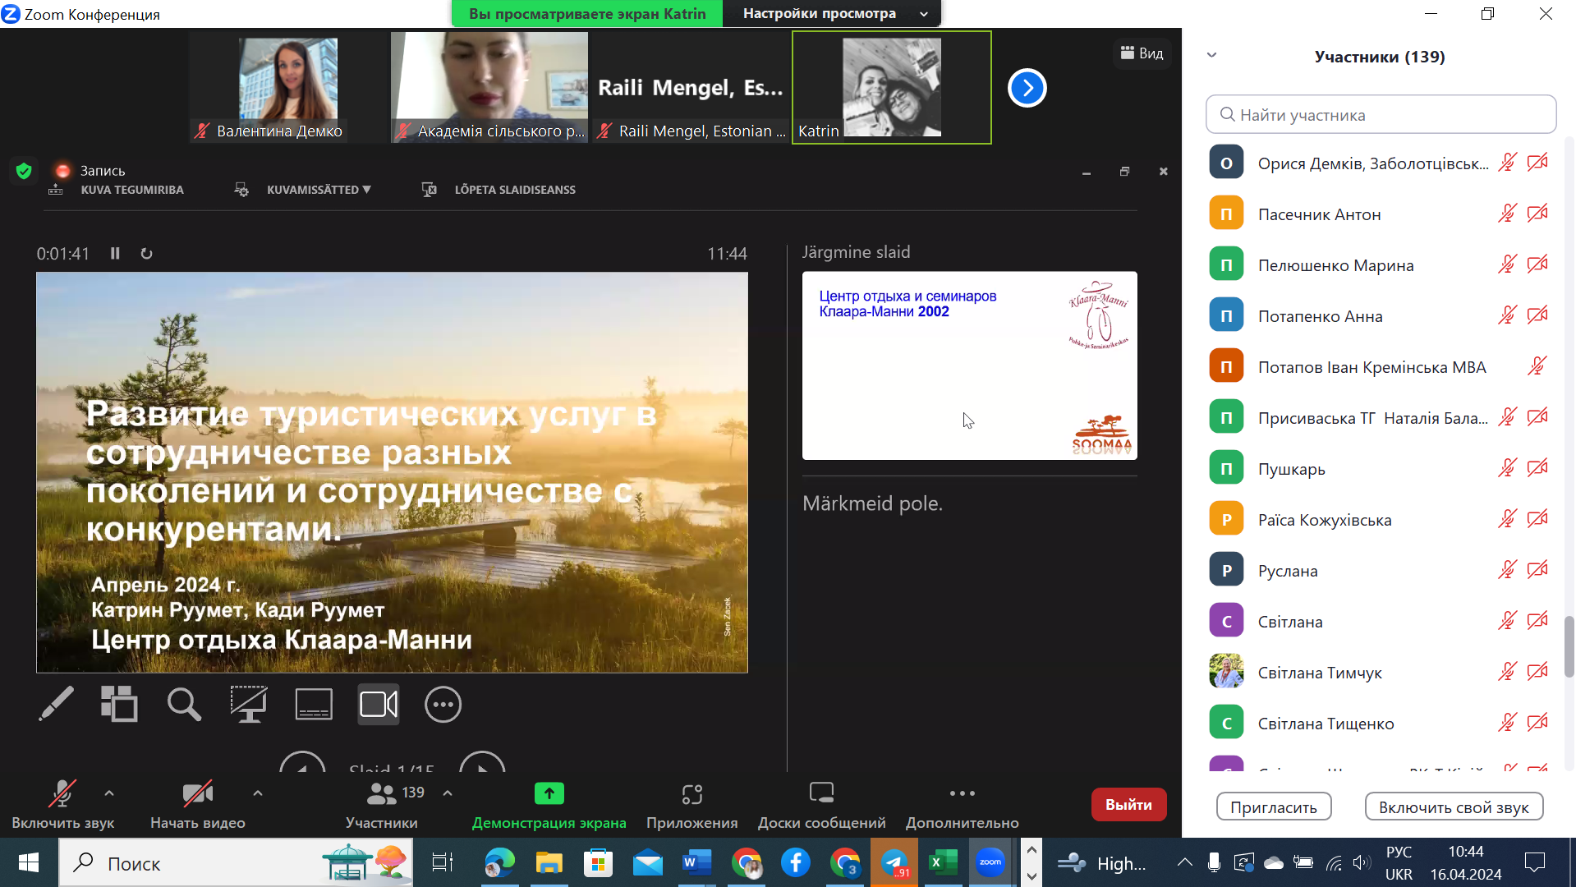
Task: Open the KUVAMISSÄTTED dropdown menu
Action: coord(318,190)
